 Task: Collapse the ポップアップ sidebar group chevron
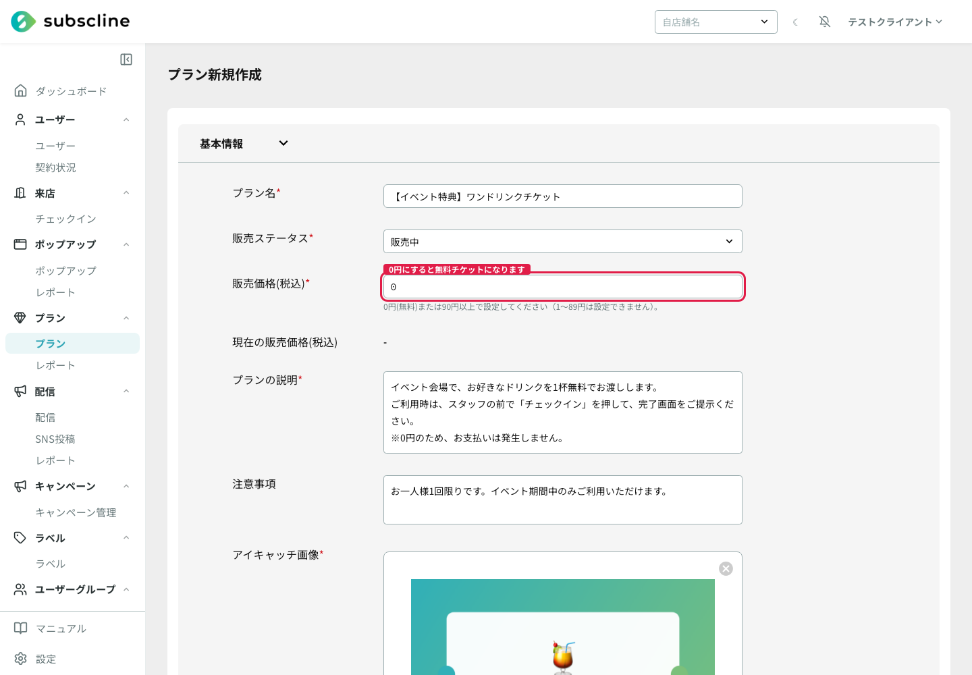[x=126, y=244]
